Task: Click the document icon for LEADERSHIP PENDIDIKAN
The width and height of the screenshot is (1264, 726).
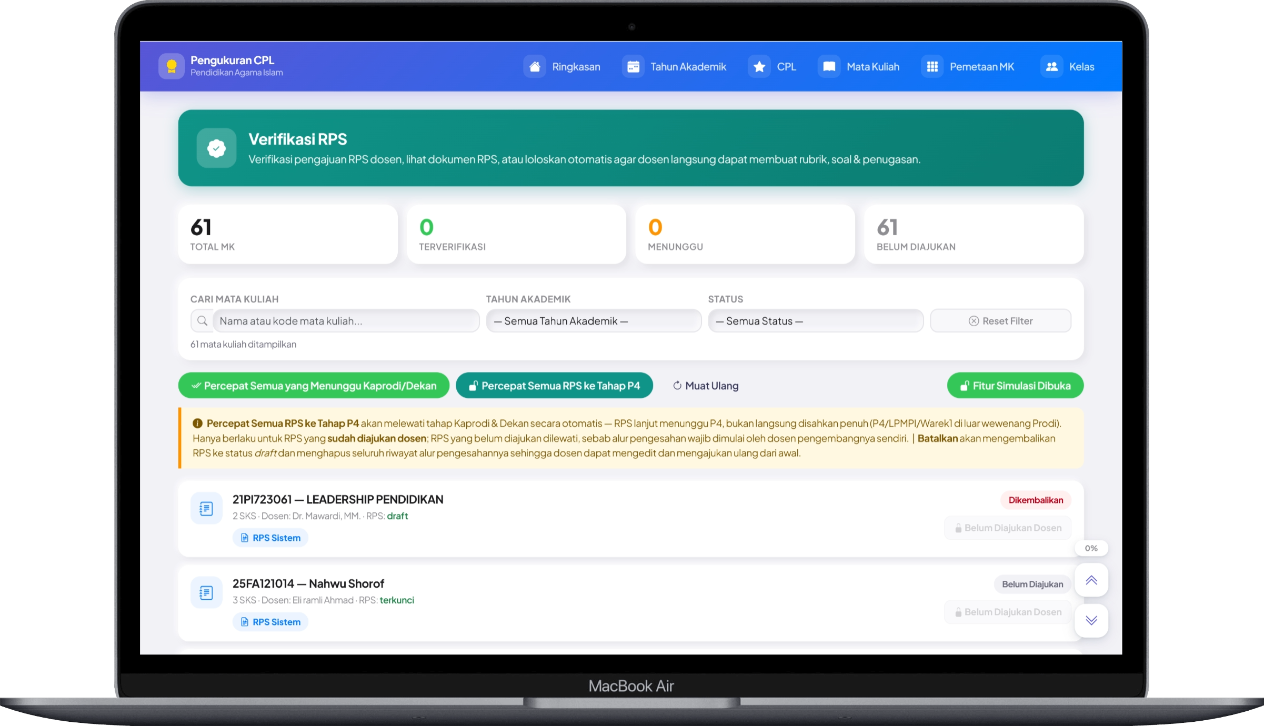Action: click(x=206, y=509)
